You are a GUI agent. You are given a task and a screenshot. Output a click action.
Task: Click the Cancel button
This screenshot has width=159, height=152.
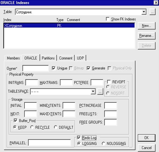coord(146,148)
